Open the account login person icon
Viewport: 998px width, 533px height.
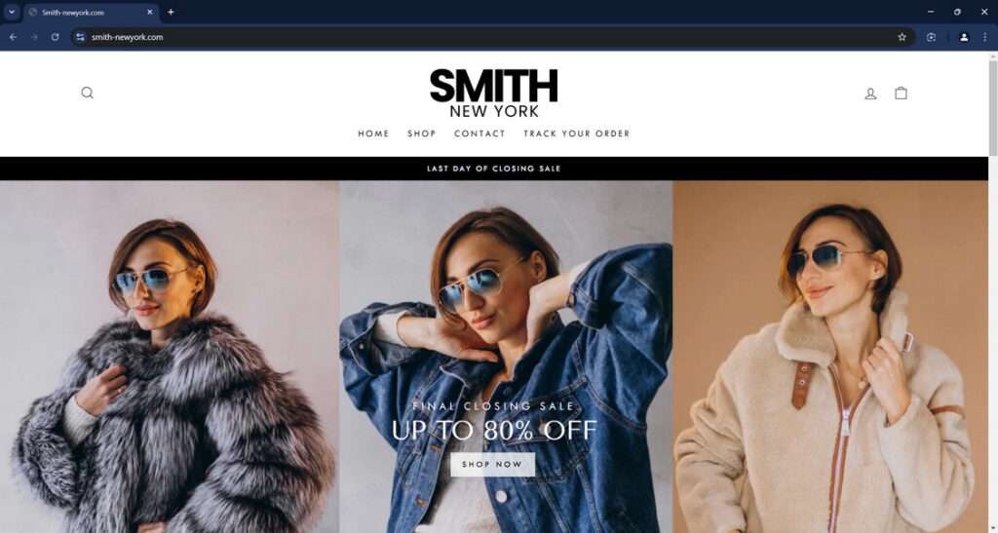(x=870, y=94)
